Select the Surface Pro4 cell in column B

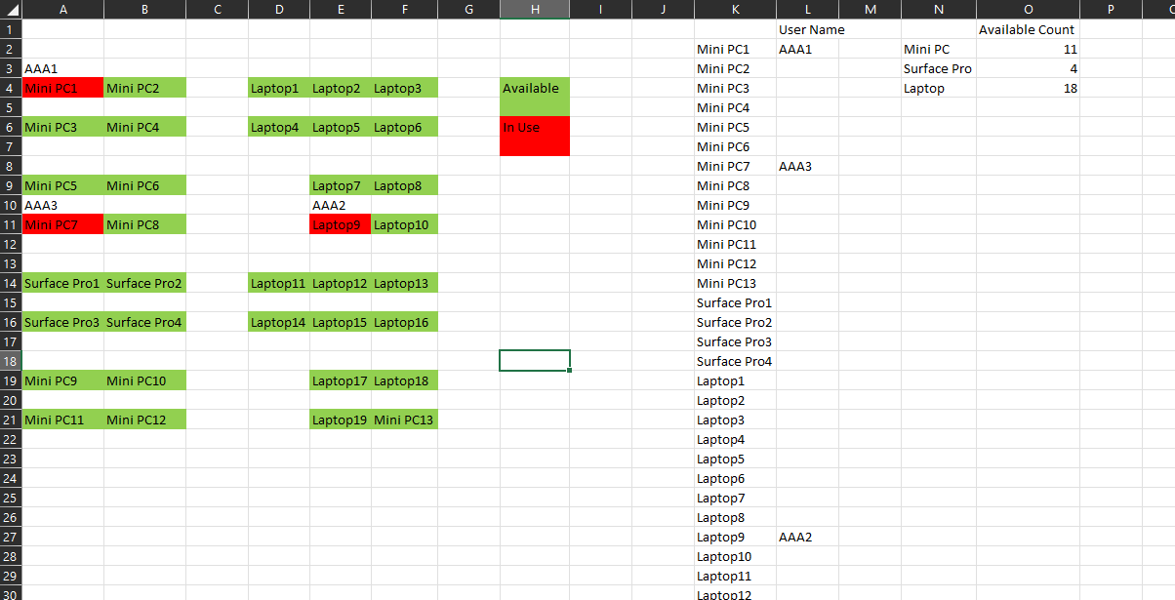pos(144,322)
